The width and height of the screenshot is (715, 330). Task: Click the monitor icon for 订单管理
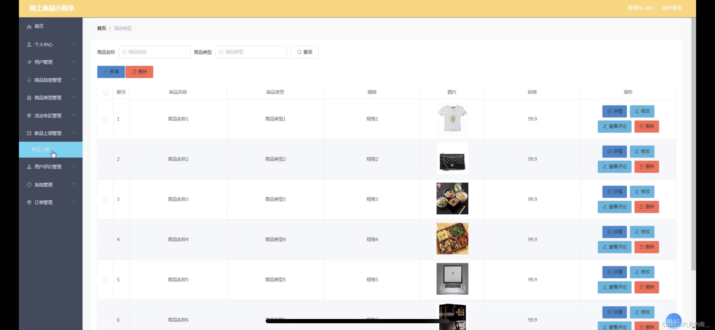(x=29, y=202)
